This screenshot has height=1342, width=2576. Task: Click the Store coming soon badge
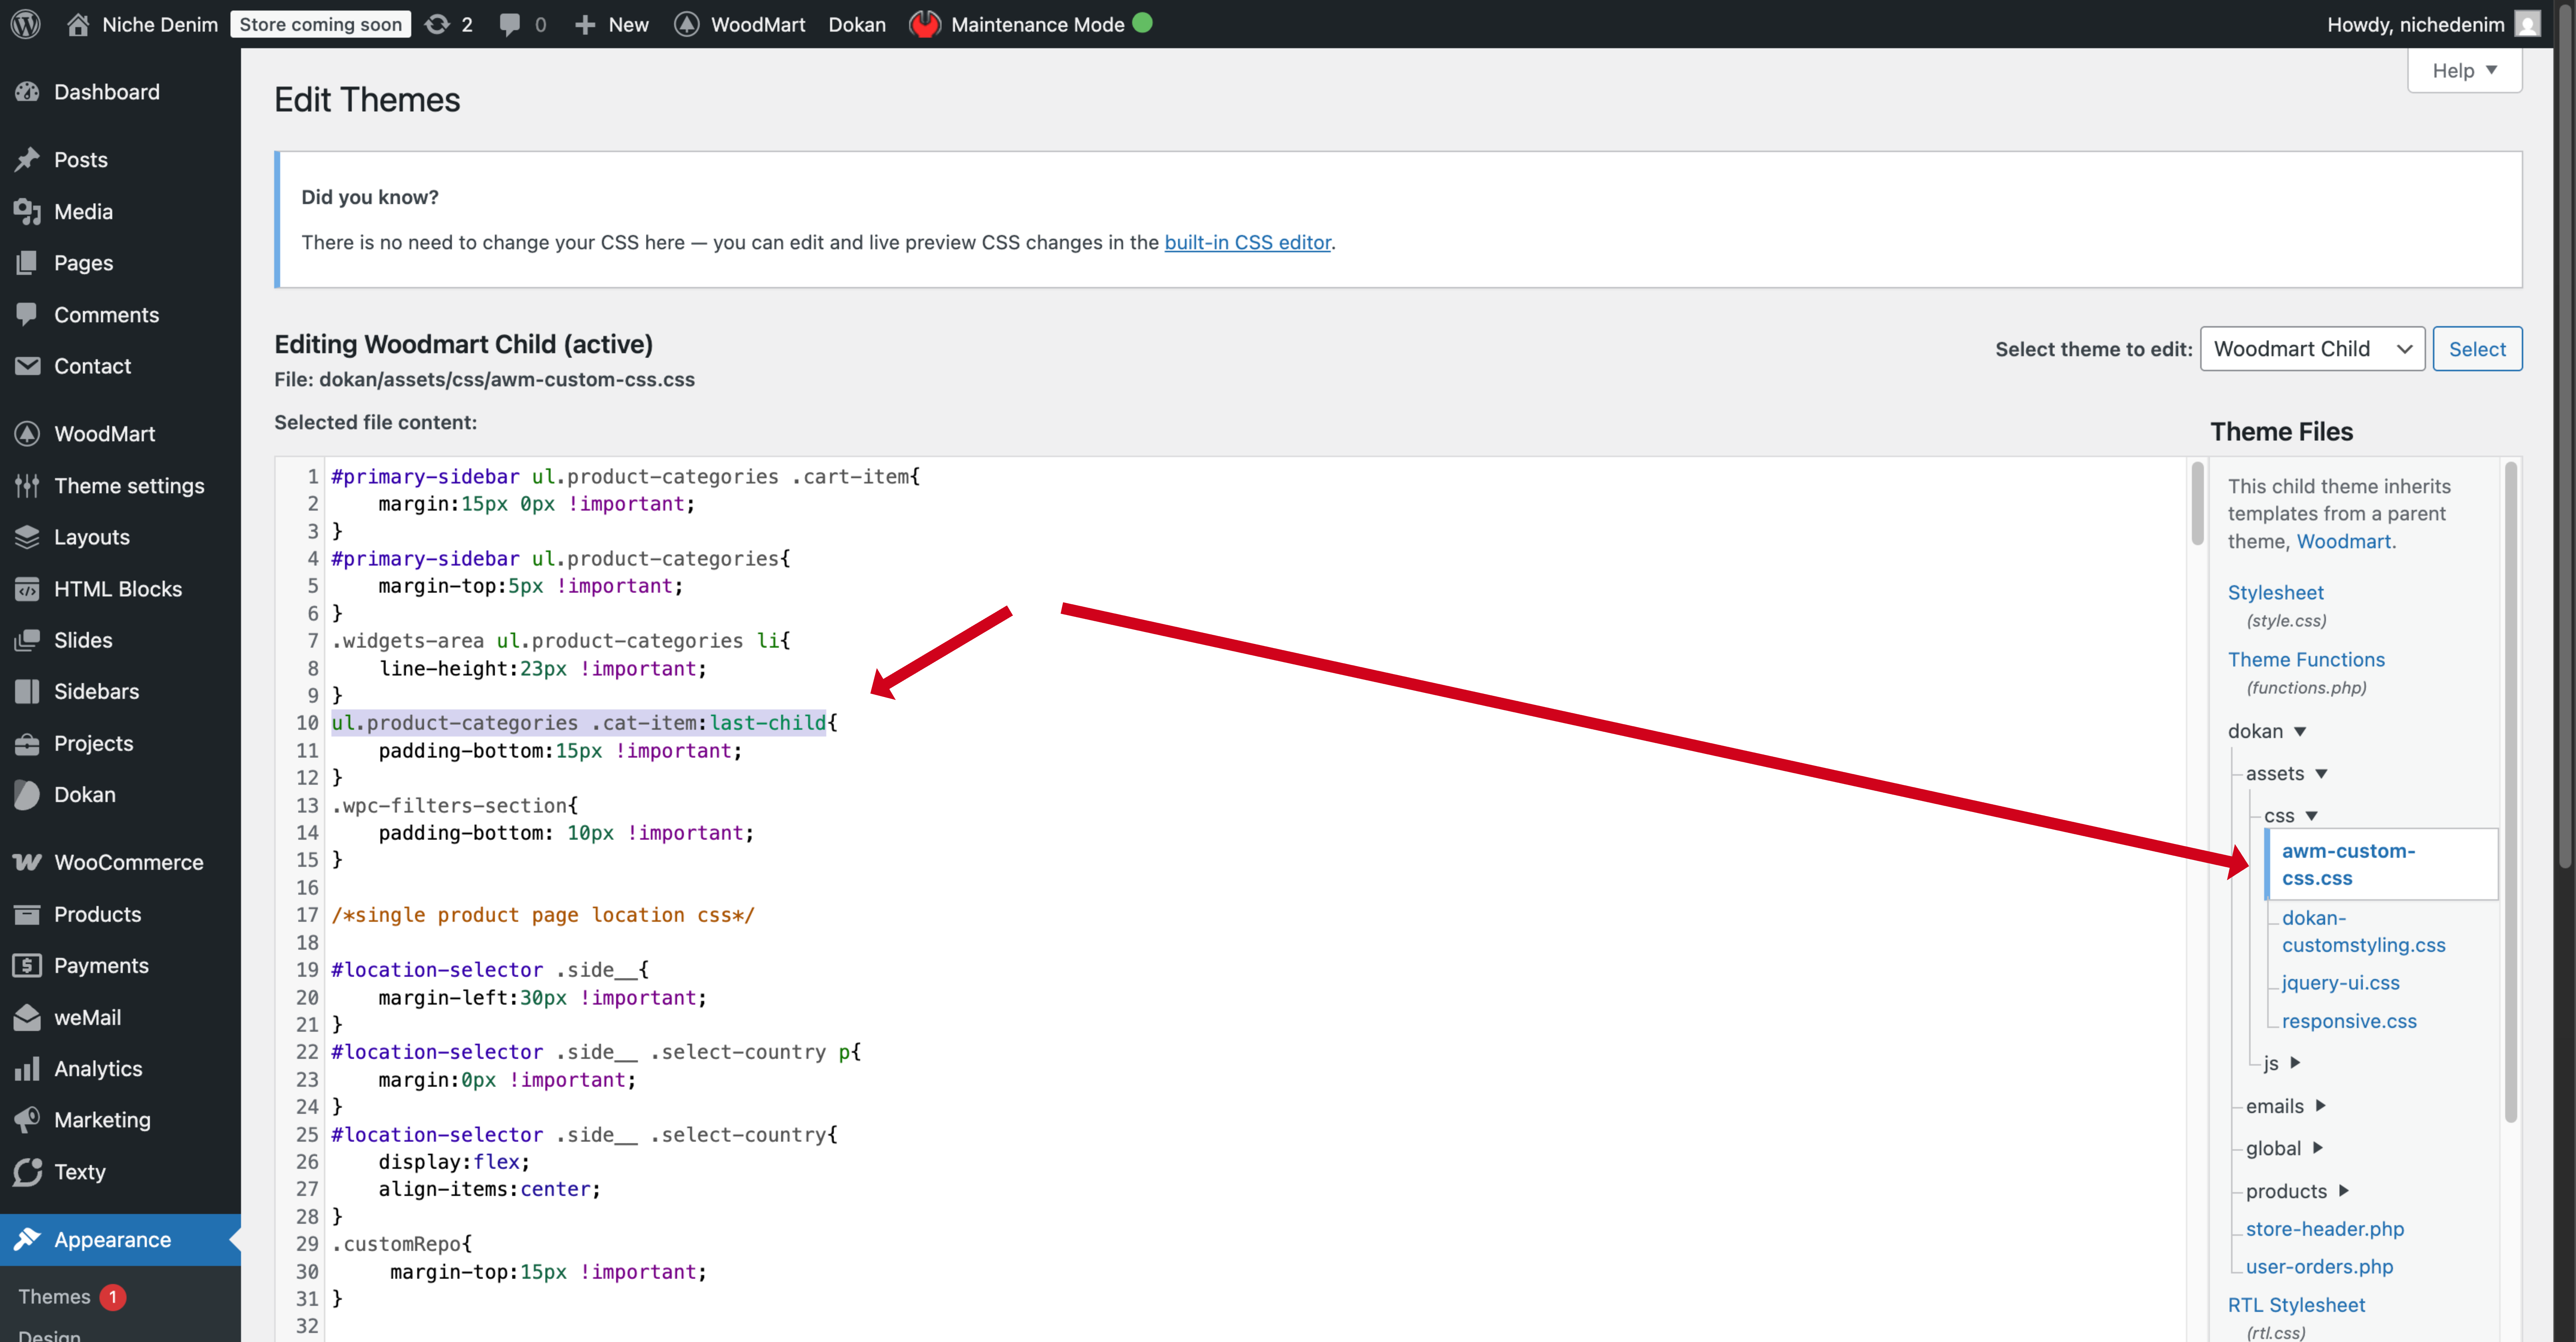[x=320, y=24]
